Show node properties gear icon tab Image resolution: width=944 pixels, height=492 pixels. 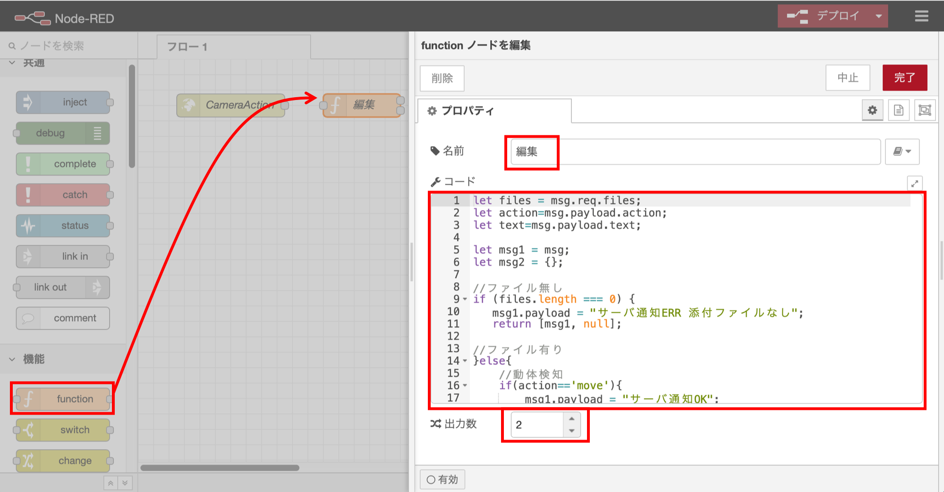coord(872,110)
